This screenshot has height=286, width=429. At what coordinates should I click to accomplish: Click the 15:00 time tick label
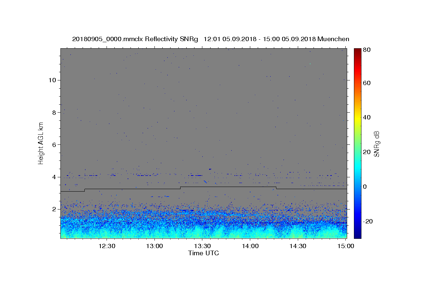tap(346, 246)
